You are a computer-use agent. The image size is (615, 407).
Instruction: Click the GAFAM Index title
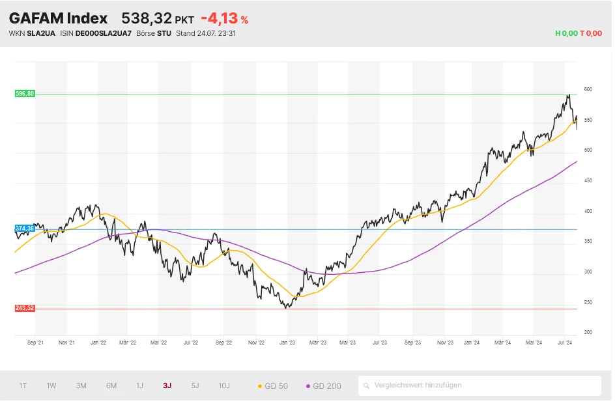59,19
